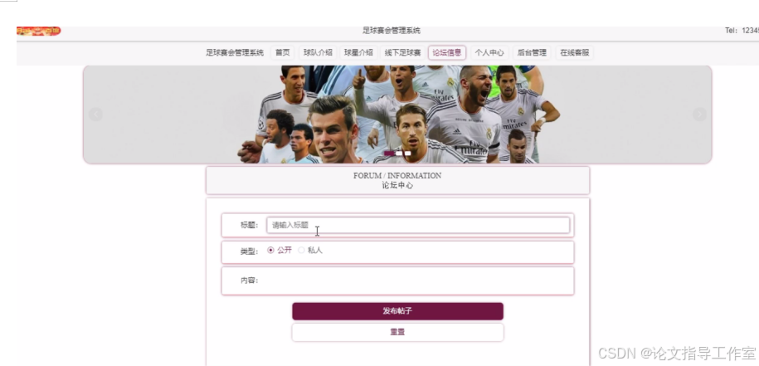Open the 首页 menu item

point(282,53)
